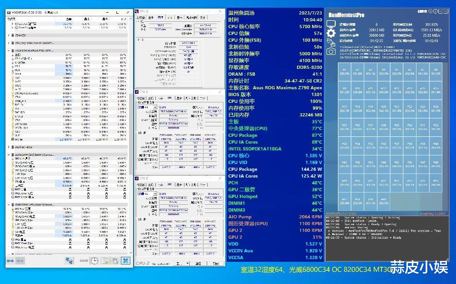
Task: Select the last tab in top CPU-Z window
Action: [203, 18]
